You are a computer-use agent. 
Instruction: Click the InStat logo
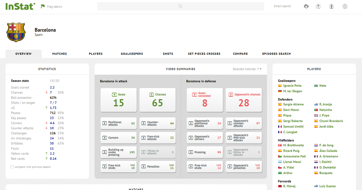20,6
